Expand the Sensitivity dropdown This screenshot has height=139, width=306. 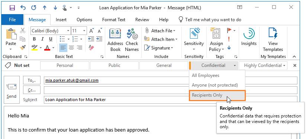194,40
